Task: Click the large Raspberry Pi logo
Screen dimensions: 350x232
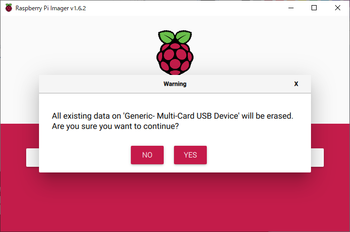Action: tap(175, 52)
